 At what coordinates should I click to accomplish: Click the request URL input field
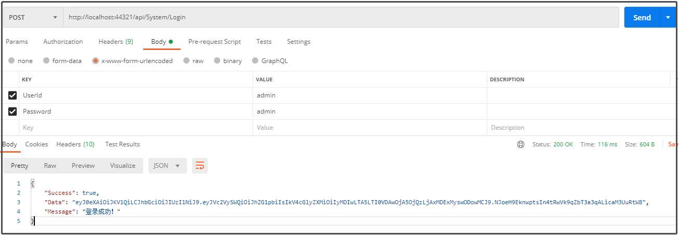click(x=341, y=17)
